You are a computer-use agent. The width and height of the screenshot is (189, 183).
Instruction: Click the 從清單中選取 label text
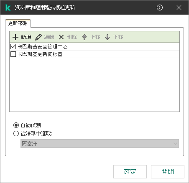click(37, 134)
